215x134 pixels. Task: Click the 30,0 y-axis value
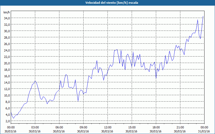click(6, 31)
